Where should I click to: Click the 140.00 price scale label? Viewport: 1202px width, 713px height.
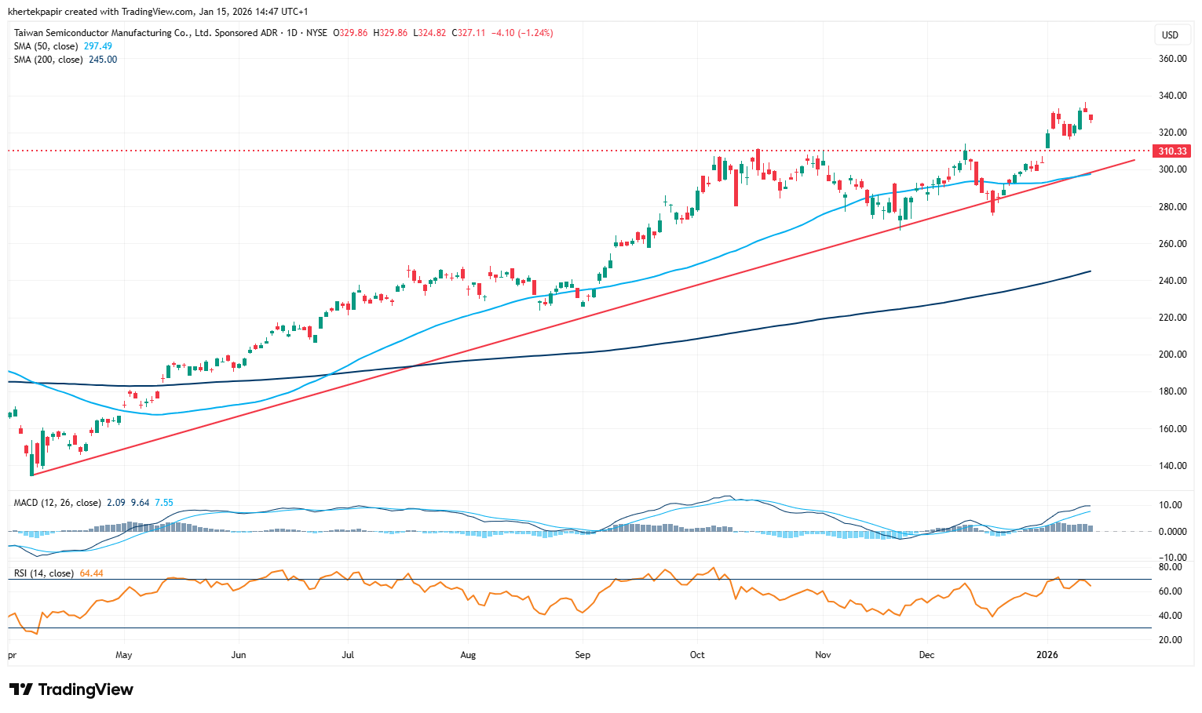[x=1172, y=466]
